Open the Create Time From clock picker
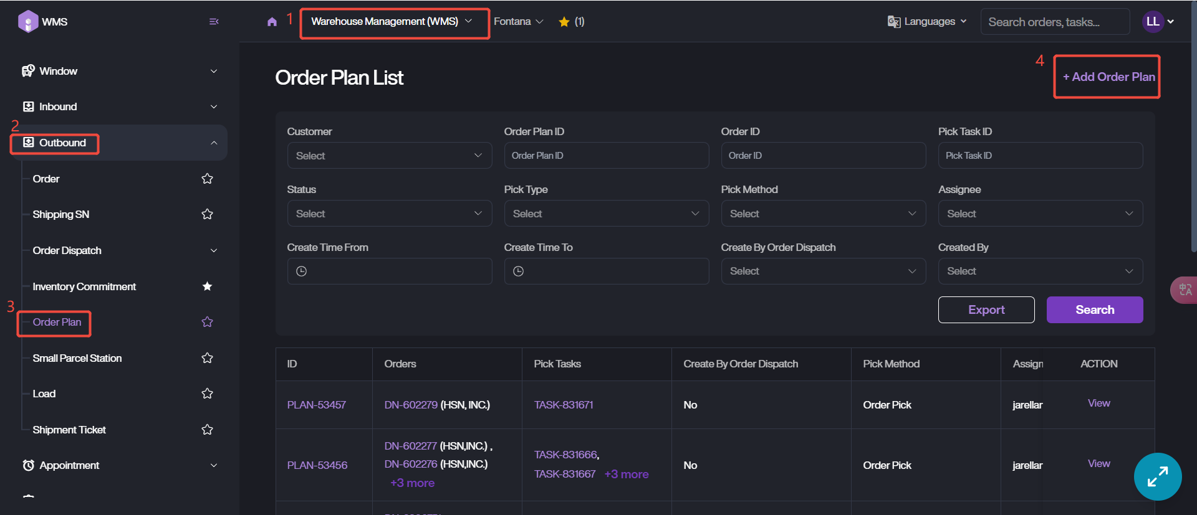Viewport: 1197px width, 515px height. click(302, 272)
